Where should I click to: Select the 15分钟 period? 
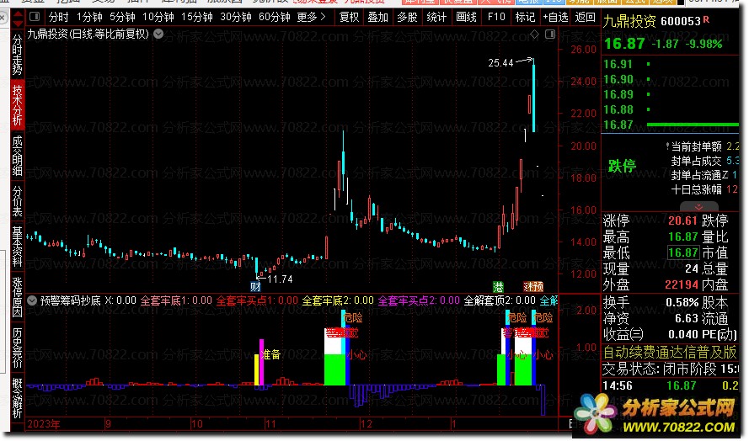(x=197, y=17)
